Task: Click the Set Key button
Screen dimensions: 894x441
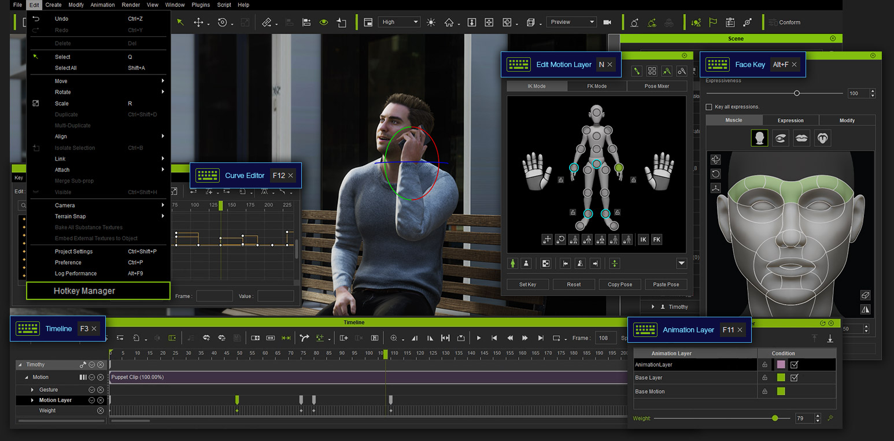Action: [x=527, y=284]
